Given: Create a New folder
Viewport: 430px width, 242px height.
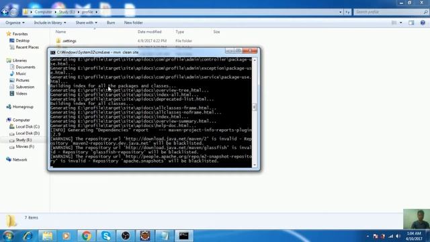Looking at the screenshot, I should (x=133, y=22).
